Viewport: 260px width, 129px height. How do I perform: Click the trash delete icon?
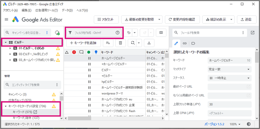tap(121, 43)
